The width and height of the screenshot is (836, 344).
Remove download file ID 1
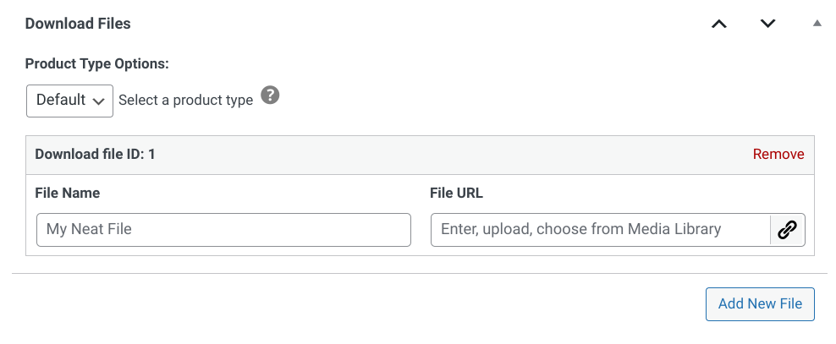[x=778, y=155]
